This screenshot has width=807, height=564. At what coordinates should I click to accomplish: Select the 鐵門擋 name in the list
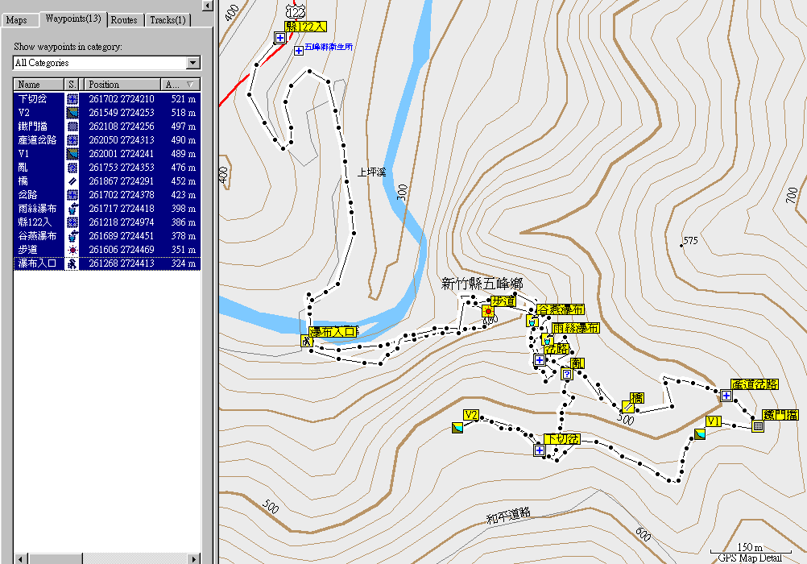tap(33, 126)
